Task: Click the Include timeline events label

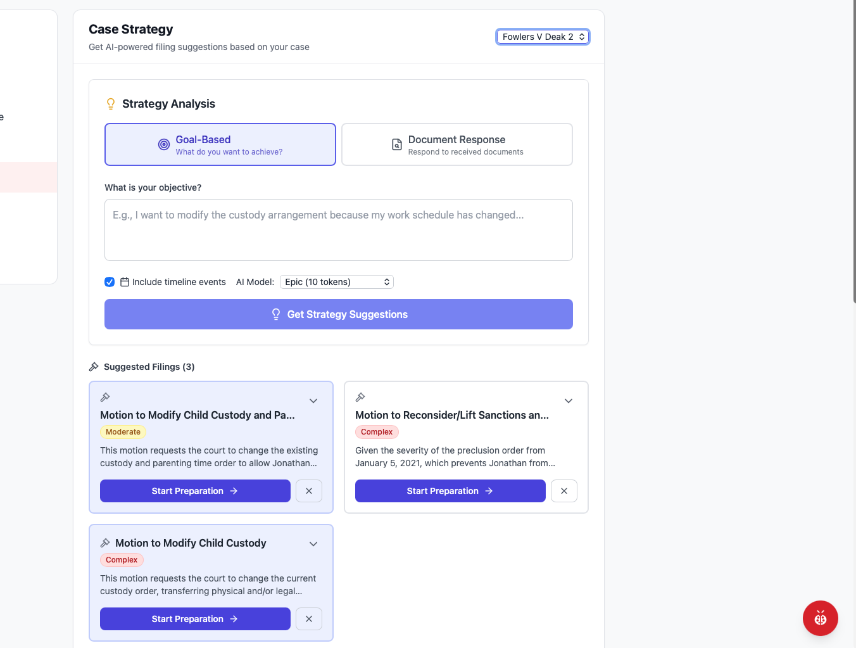Action: point(179,282)
